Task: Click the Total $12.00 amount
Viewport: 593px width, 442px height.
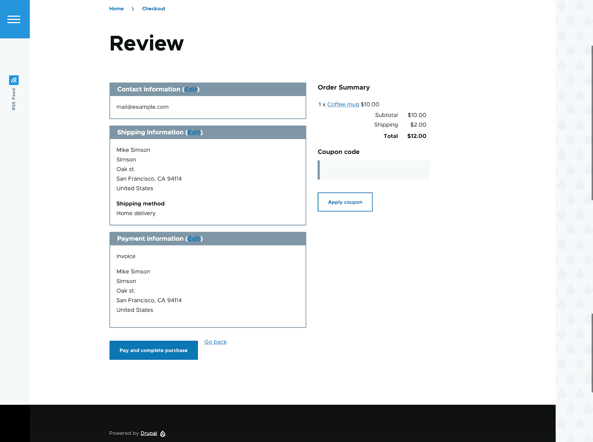Action: (x=416, y=136)
